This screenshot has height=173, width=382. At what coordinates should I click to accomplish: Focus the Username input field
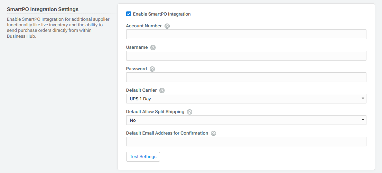(x=246, y=56)
